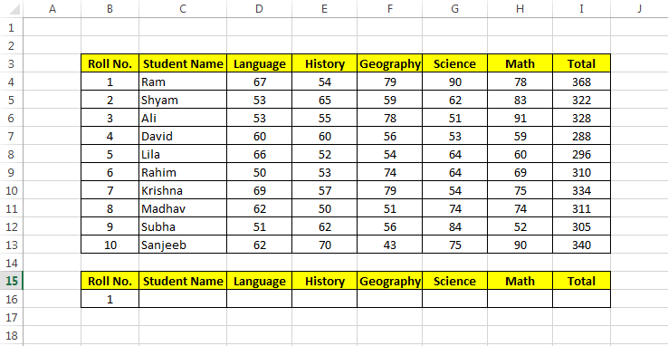
Task: Select the Roll No. lookup cell B16
Action: tap(110, 299)
